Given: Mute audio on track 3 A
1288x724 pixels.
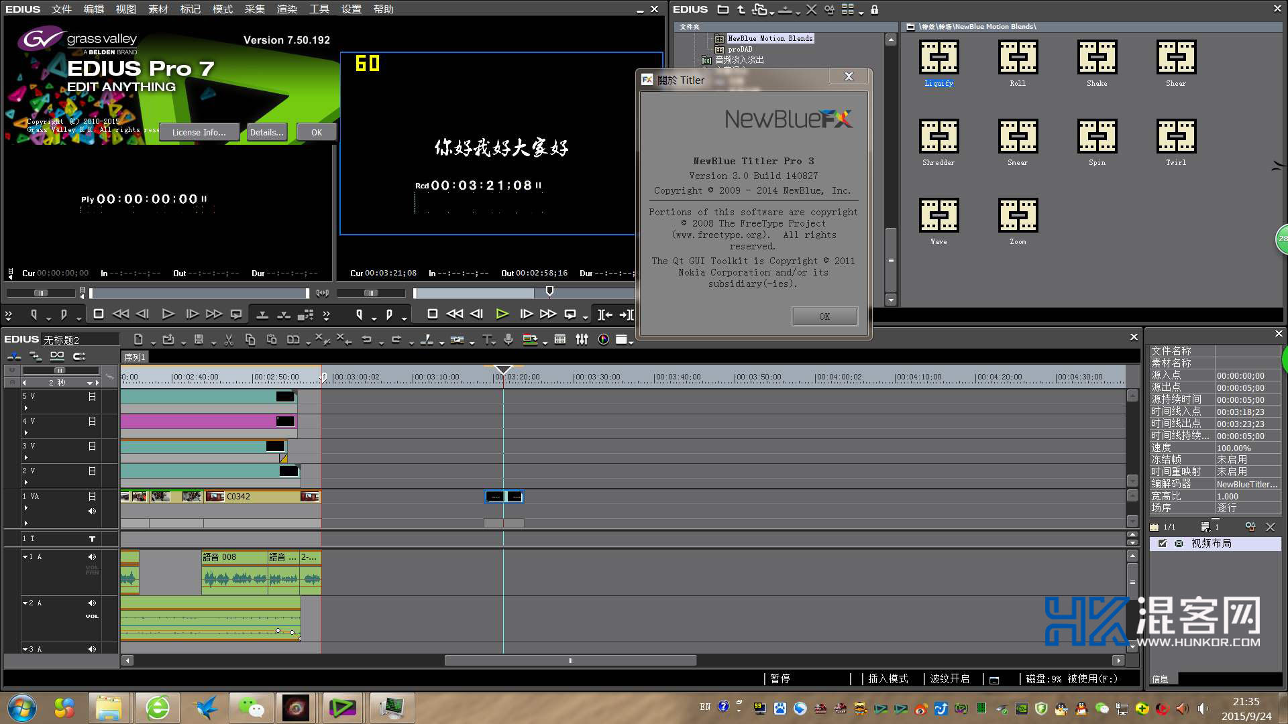Looking at the screenshot, I should point(92,649).
